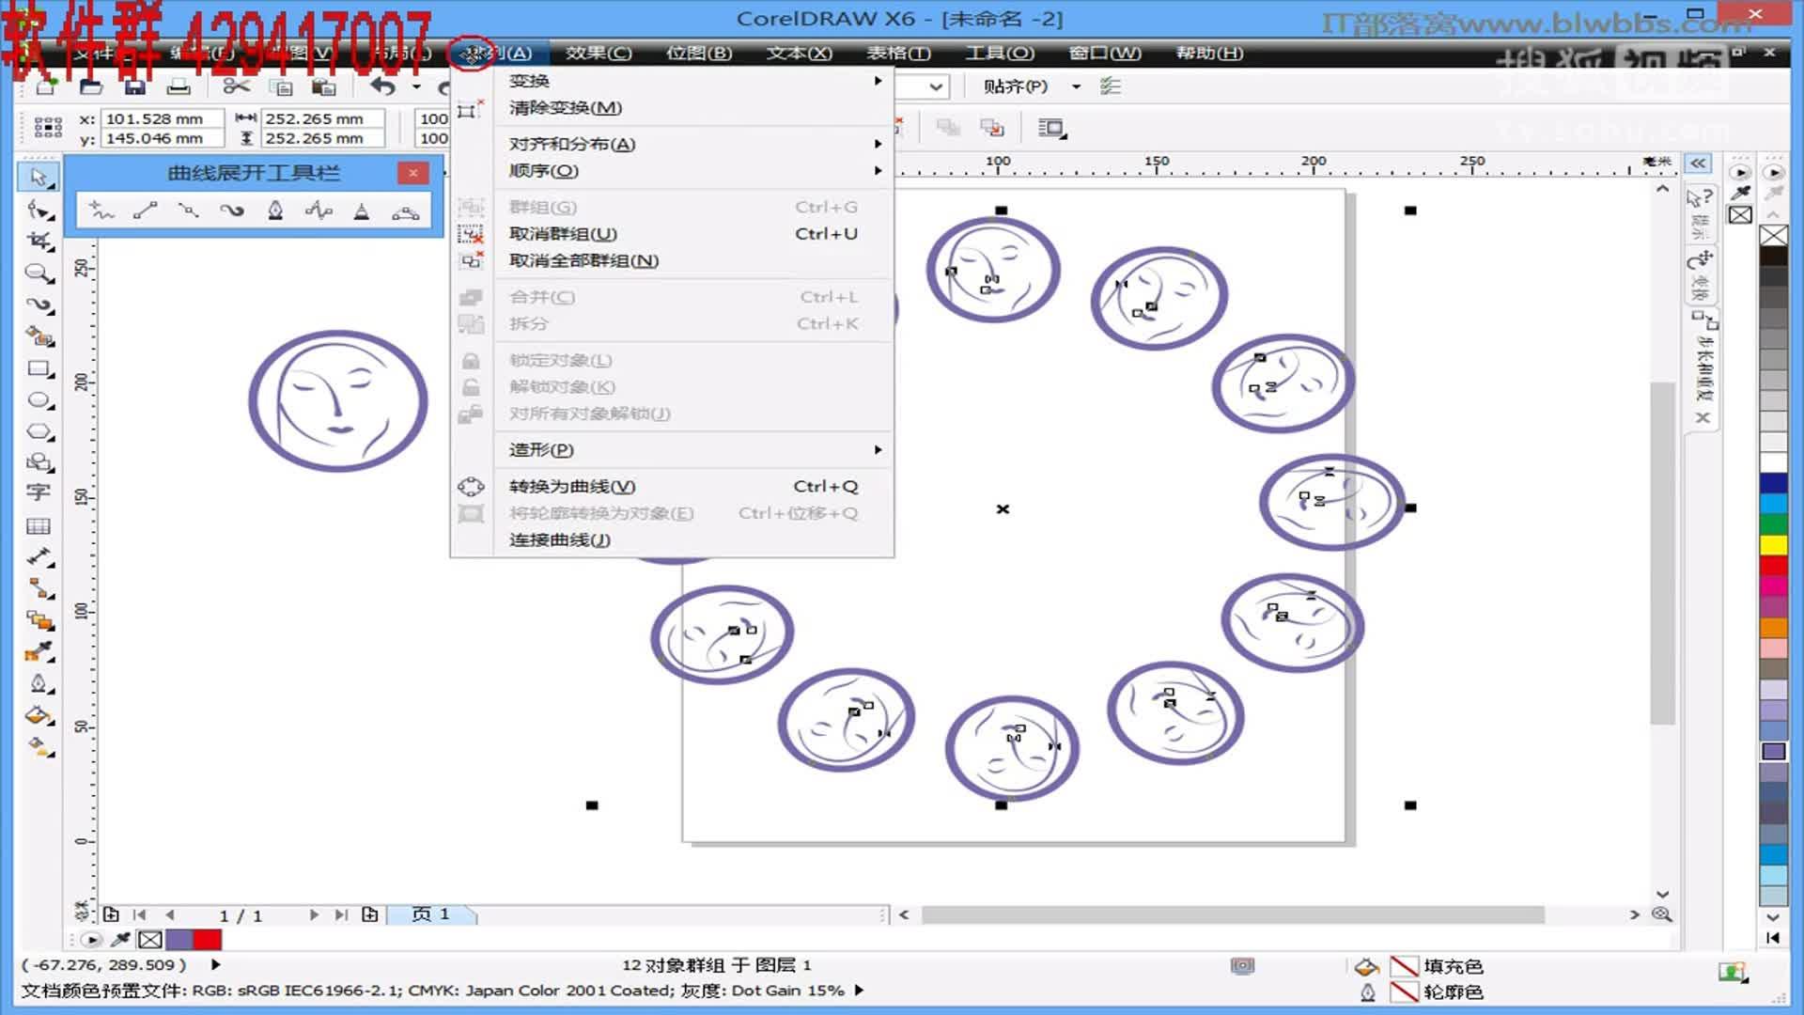Viewport: 1804px width, 1015px height.
Task: Switch to the 页 1 page tab
Action: [431, 913]
